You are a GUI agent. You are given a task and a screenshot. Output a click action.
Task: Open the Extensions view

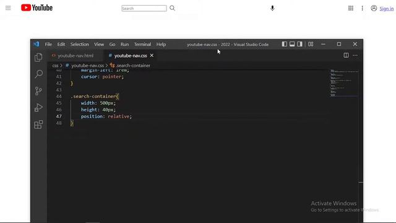click(x=38, y=125)
